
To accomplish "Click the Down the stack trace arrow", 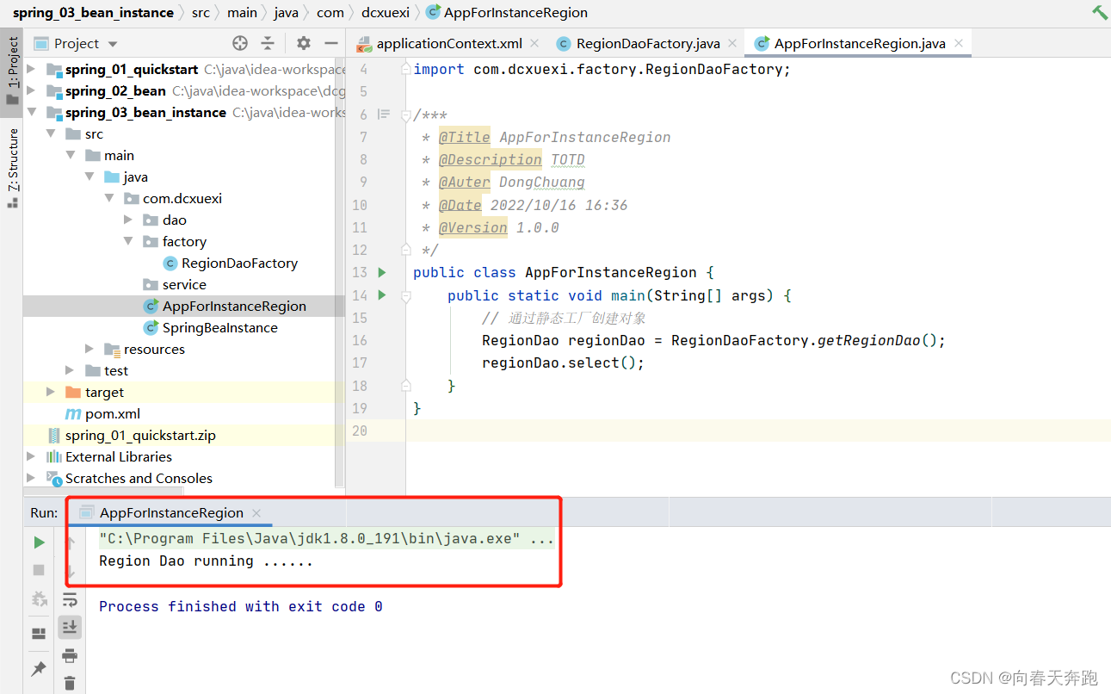I will [x=71, y=570].
